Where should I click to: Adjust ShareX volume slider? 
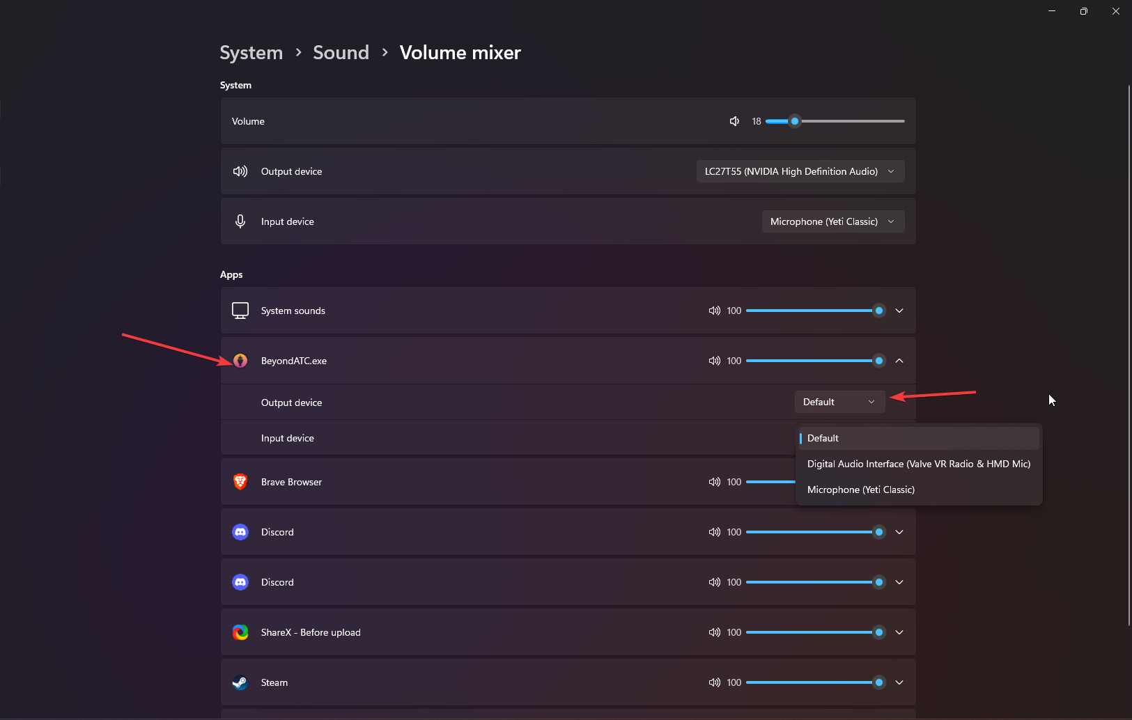(x=815, y=632)
